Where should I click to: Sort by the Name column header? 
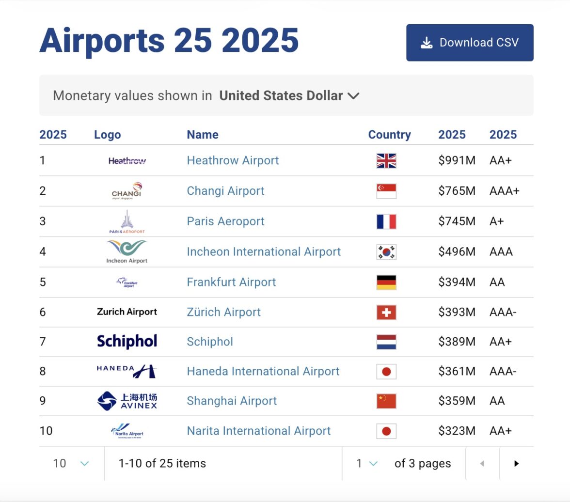tap(203, 135)
